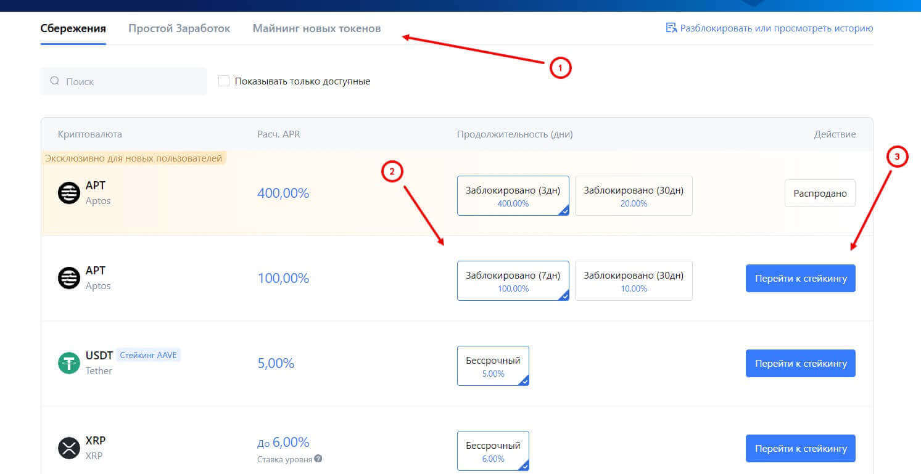Viewport: 921px width, 474px height.
Task: Choose Заблокировано (7дн) 100% duration
Action: coord(513,280)
